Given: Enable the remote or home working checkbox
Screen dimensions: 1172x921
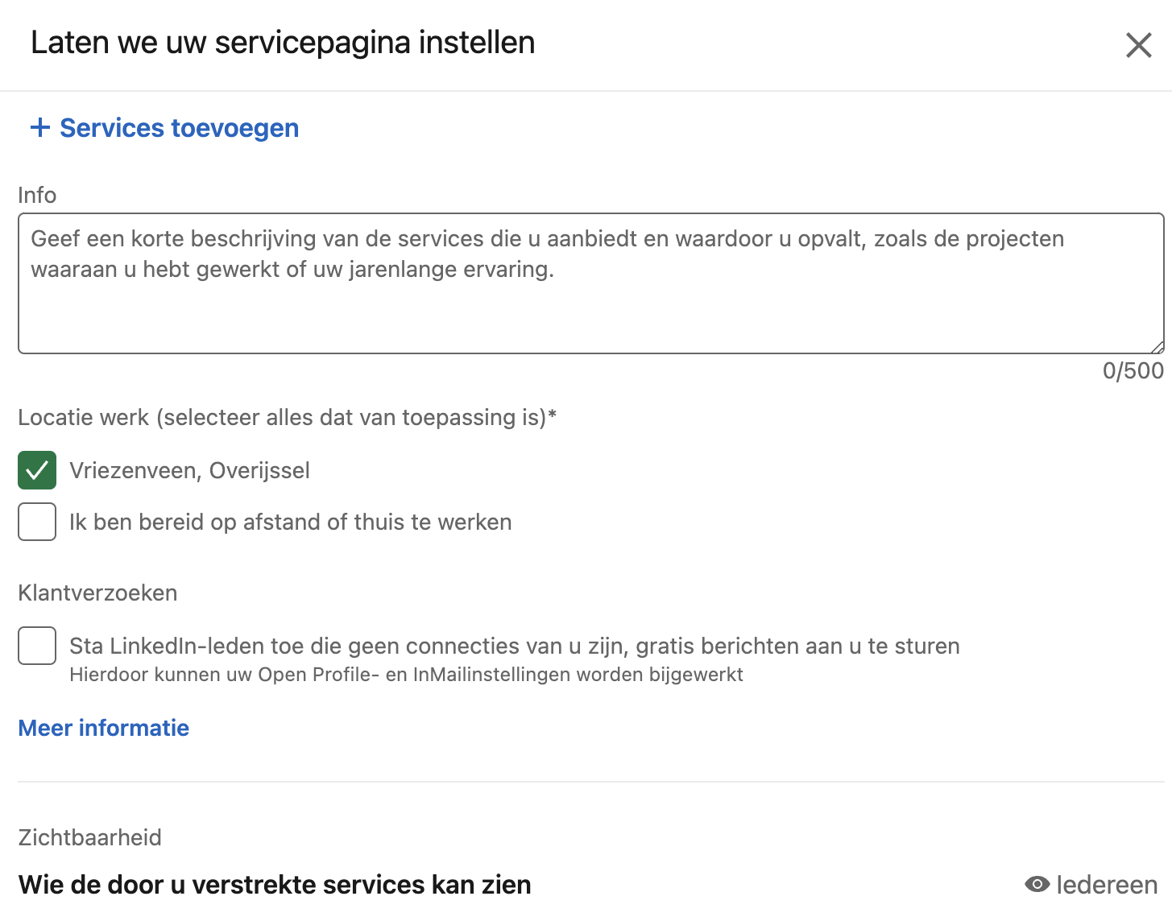Looking at the screenshot, I should (37, 522).
